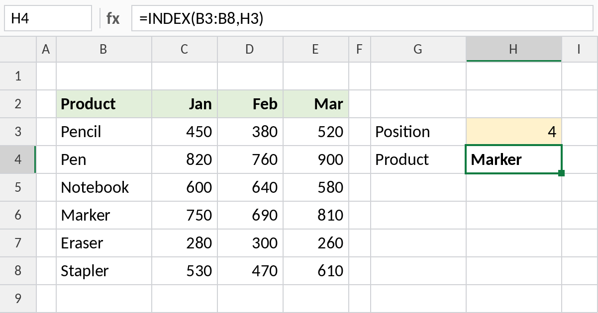Select row 5 header

coord(18,187)
